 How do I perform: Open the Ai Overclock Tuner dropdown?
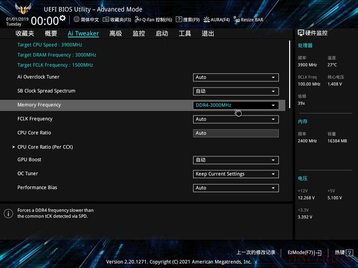(x=236, y=77)
